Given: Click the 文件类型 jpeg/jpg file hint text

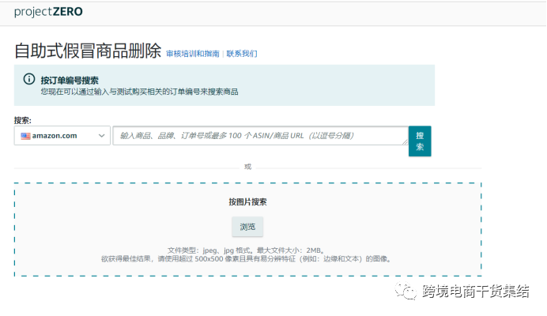Looking at the screenshot, I should pyautogui.click(x=246, y=250).
